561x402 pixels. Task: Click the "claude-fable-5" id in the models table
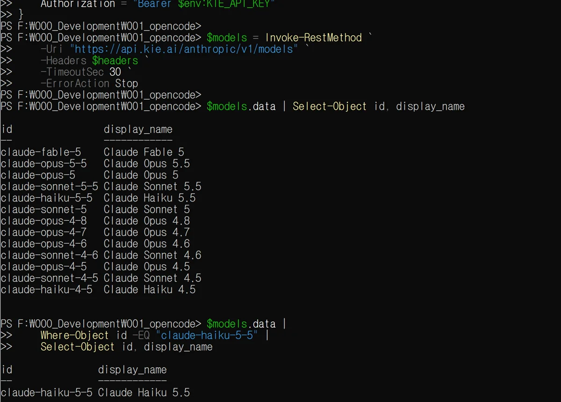pyautogui.click(x=41, y=152)
